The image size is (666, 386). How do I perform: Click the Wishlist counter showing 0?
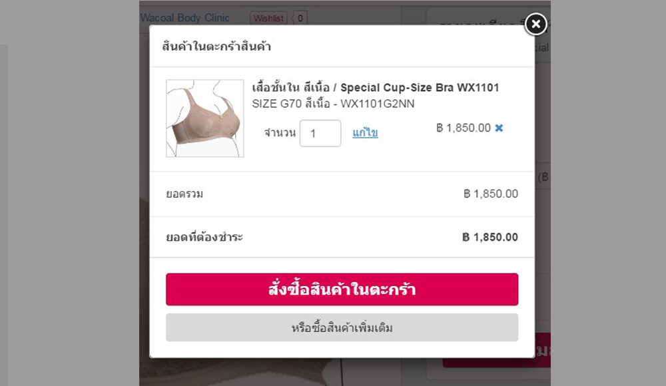tap(300, 18)
